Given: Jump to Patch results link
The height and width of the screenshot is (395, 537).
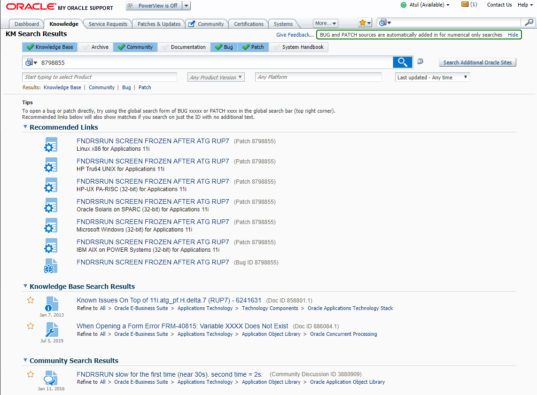Looking at the screenshot, I should [145, 87].
